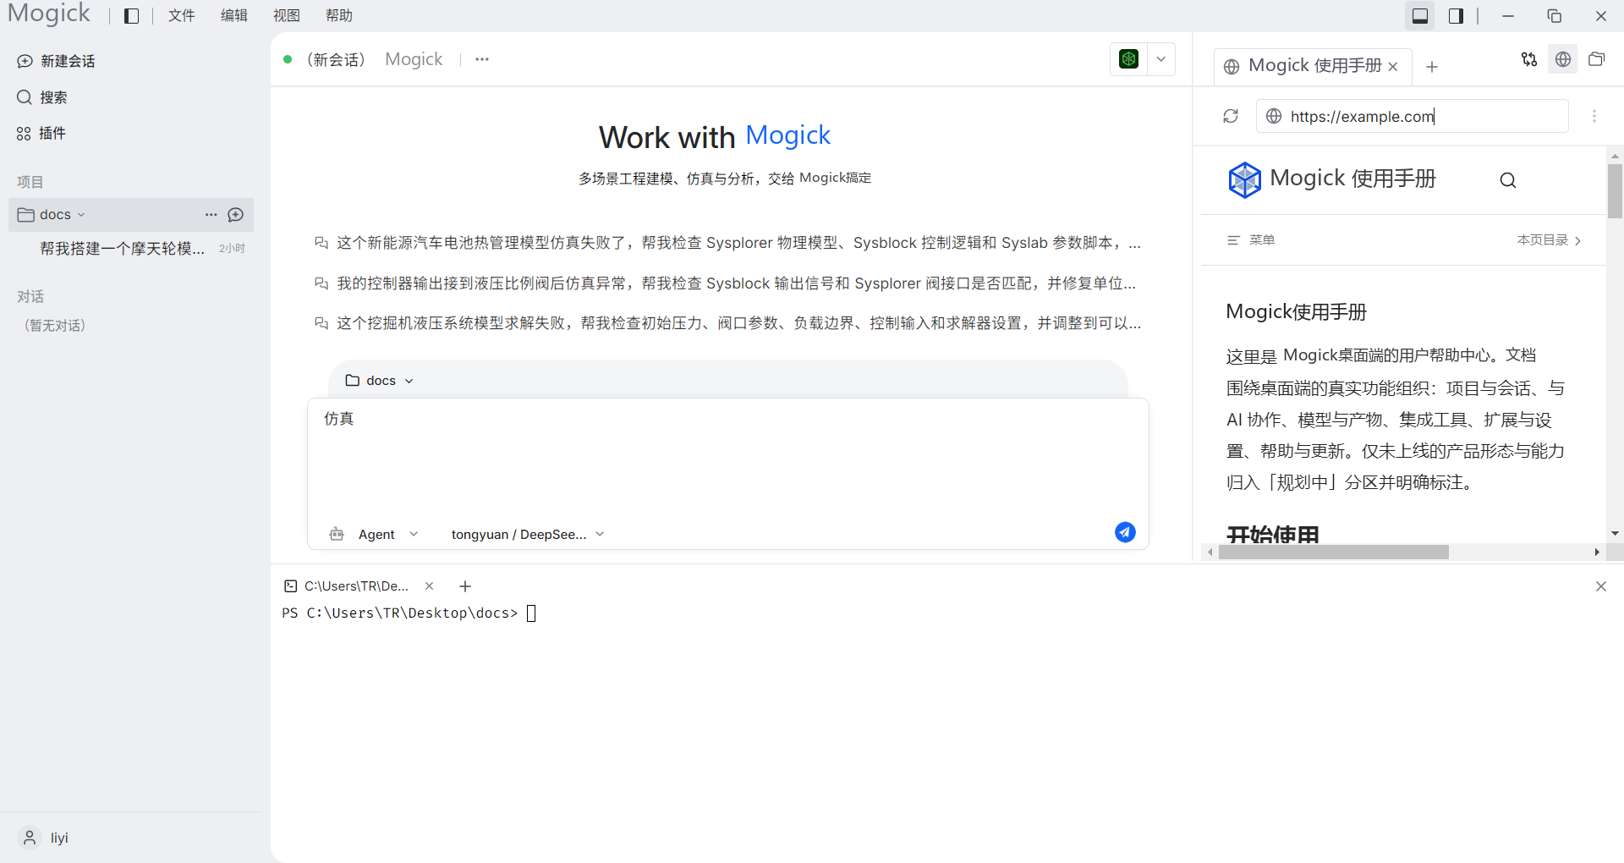
Task: Select the 液压比例阀 controller suggestion prompt
Action: (727, 283)
